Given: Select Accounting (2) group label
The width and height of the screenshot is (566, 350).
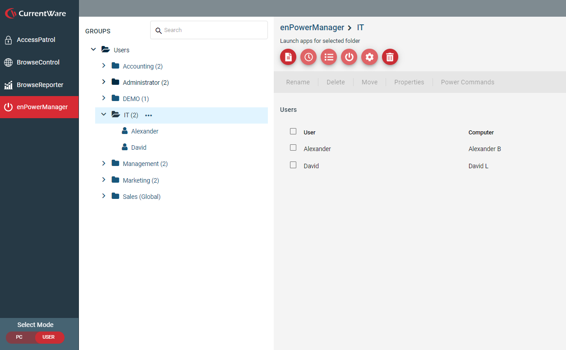Looking at the screenshot, I should pos(143,66).
